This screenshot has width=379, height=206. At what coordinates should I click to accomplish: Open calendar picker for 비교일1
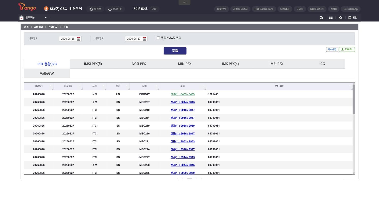(x=78, y=39)
